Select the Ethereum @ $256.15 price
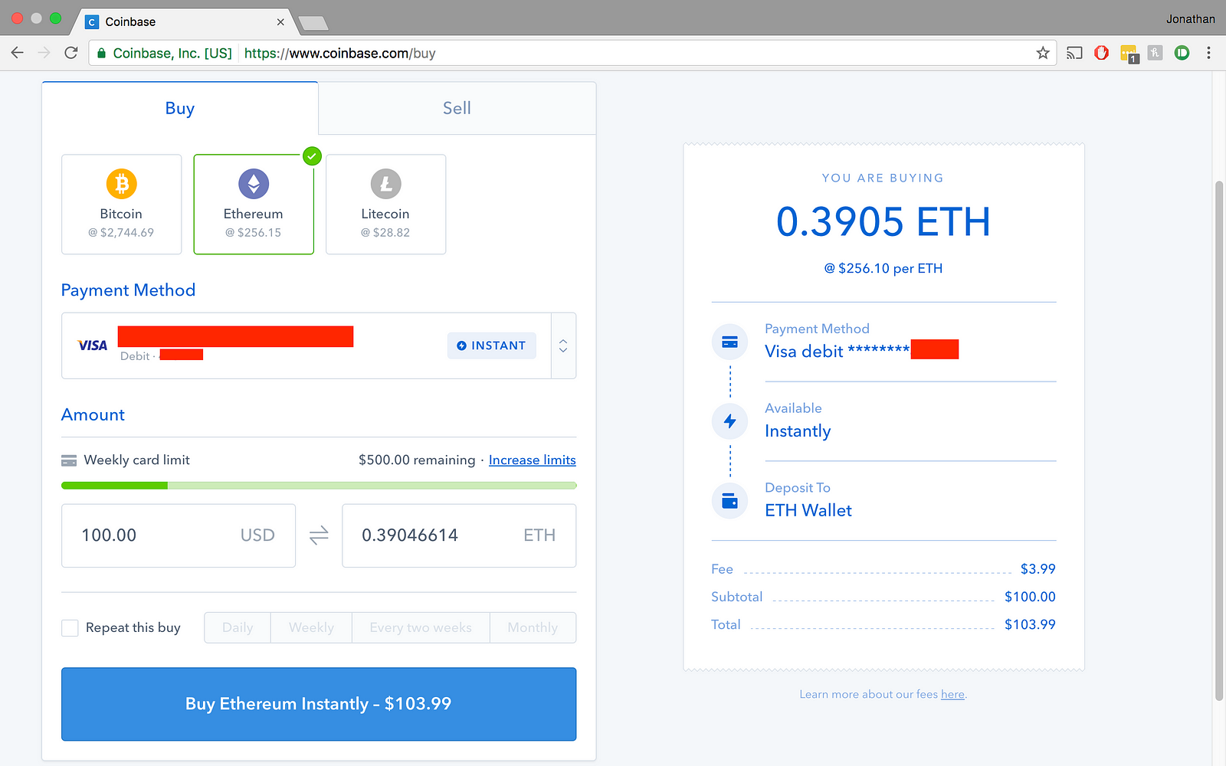This screenshot has width=1226, height=766. [x=254, y=232]
